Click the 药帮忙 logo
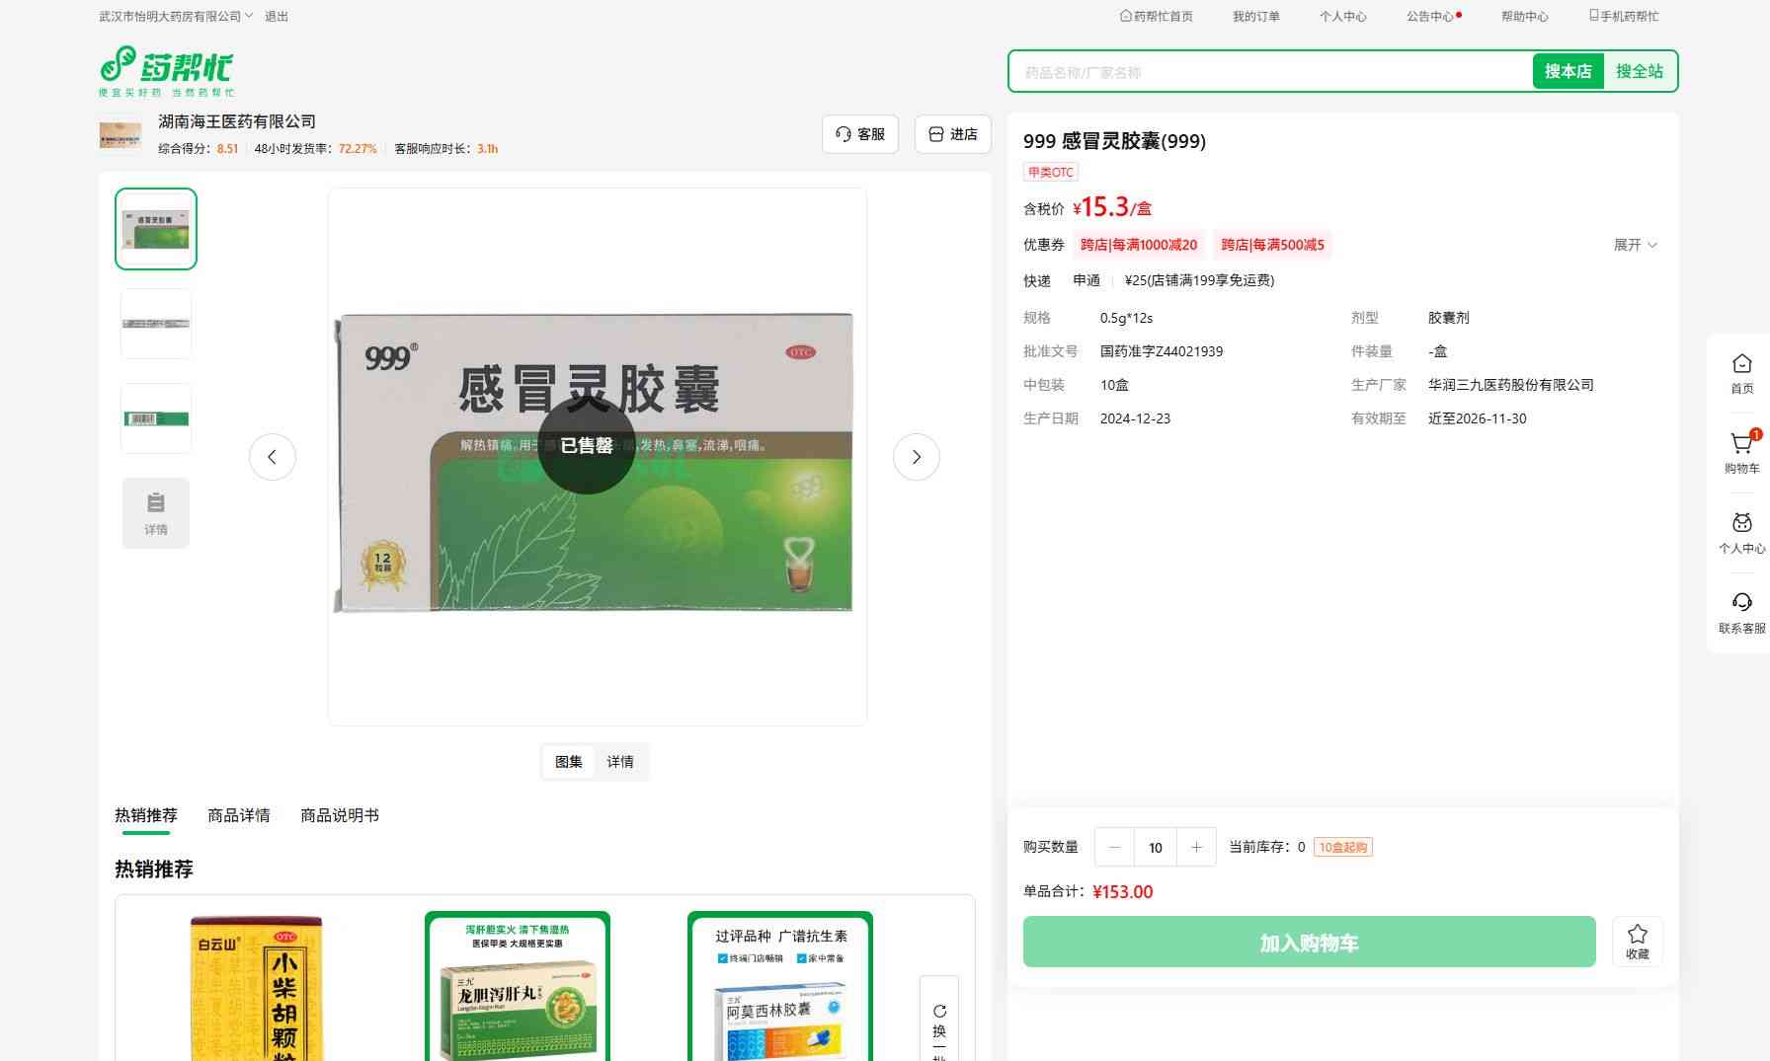 (x=167, y=70)
